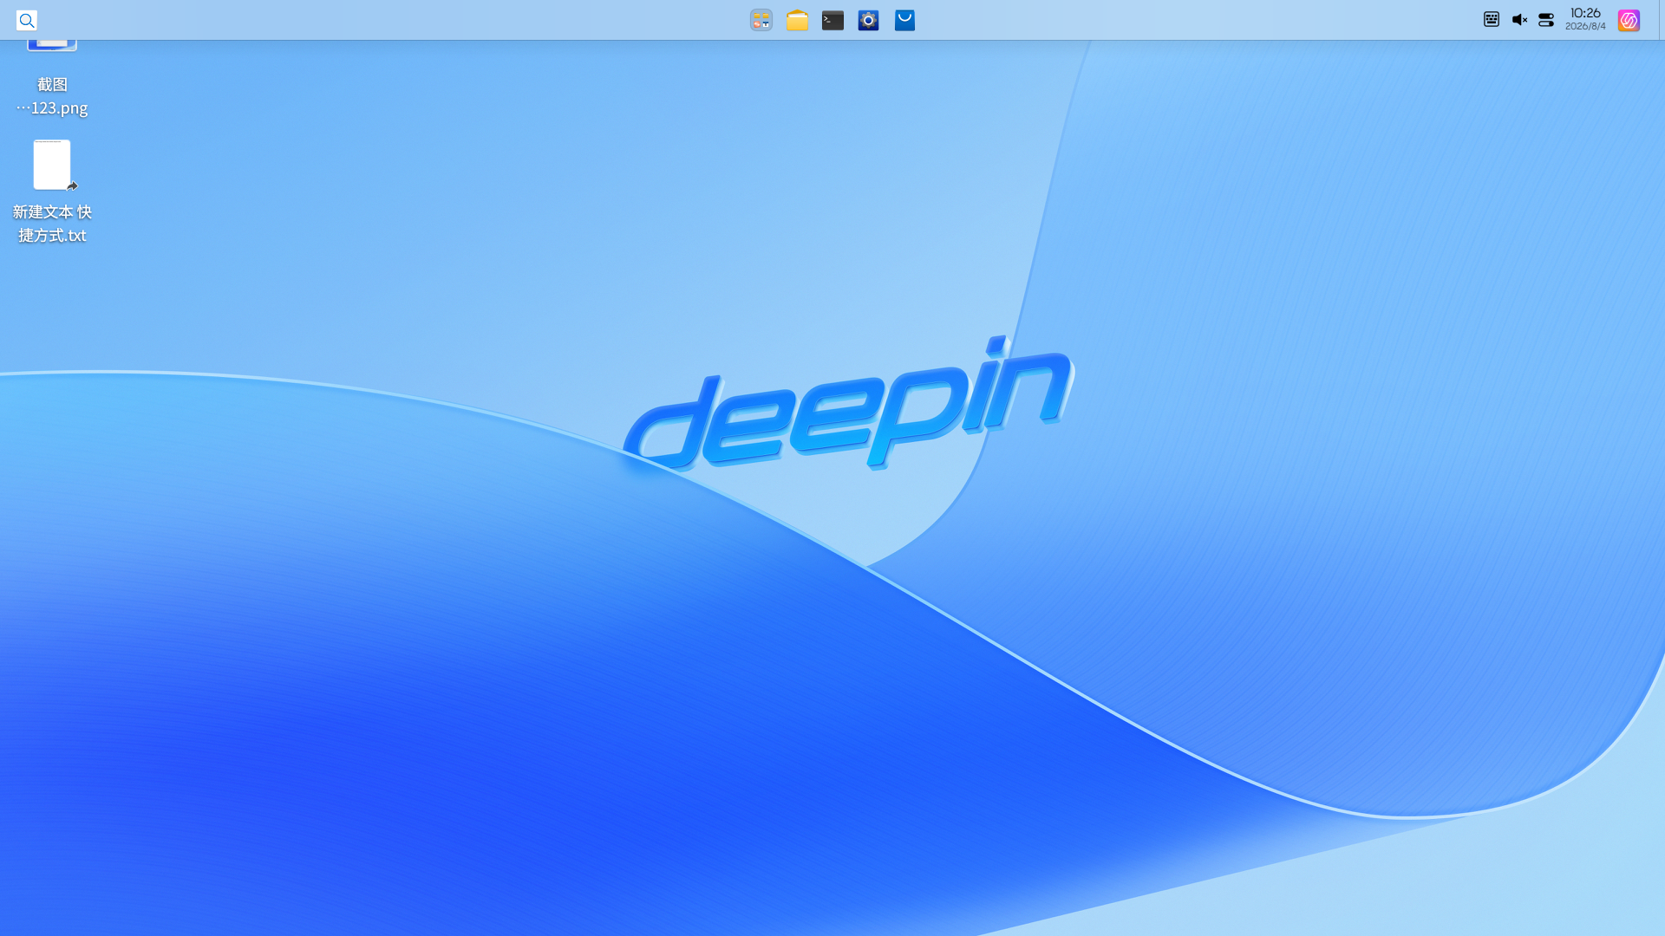Open the colorful AI assistant tray icon
The height and width of the screenshot is (936, 1665).
[1629, 20]
